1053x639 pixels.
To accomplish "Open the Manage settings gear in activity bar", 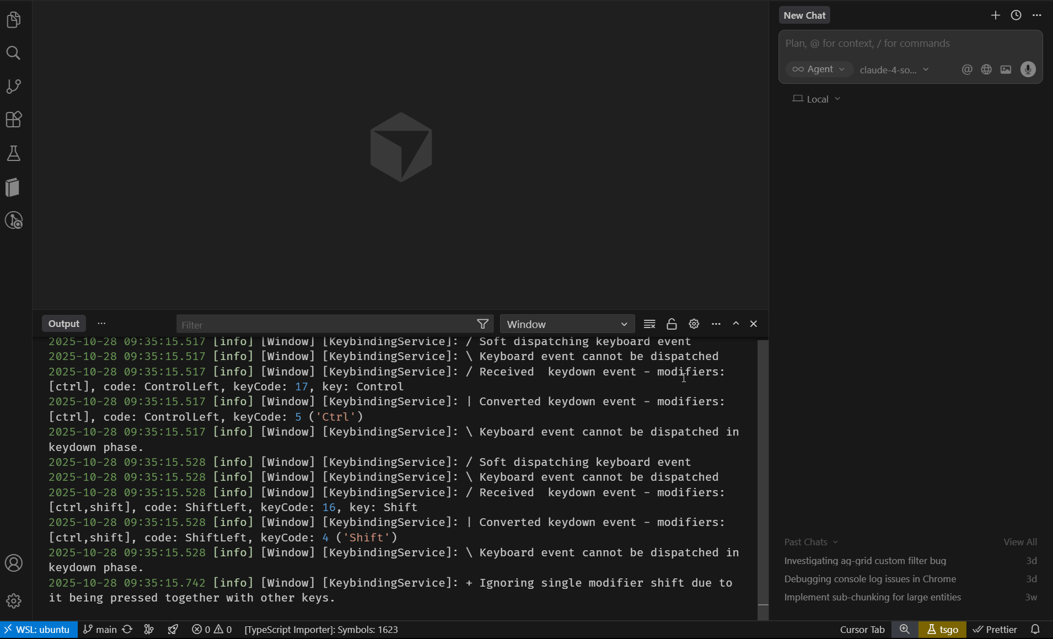I will pos(14,600).
